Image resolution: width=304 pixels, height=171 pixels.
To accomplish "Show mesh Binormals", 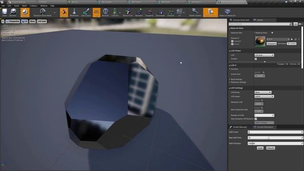I will [x=160, y=12].
